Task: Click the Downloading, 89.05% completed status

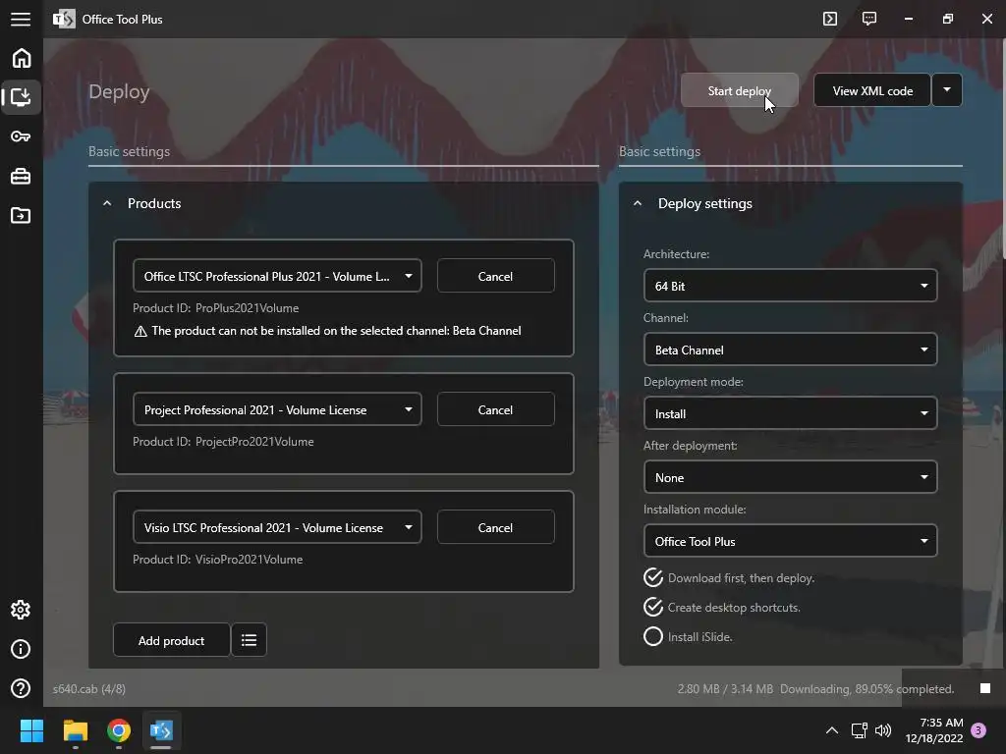Action: pyautogui.click(x=866, y=688)
